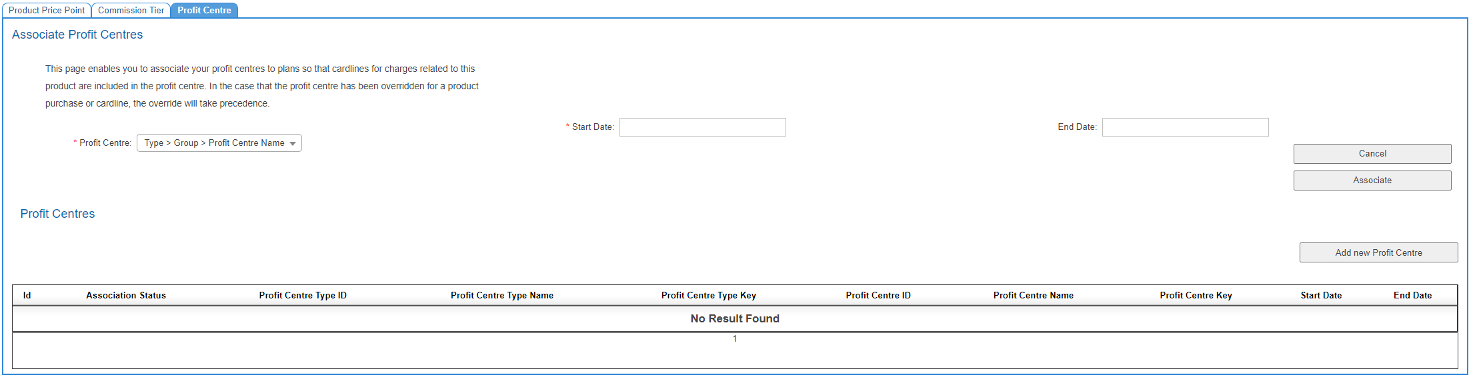Image resolution: width=1469 pixels, height=377 pixels.
Task: Sort by the Id column header
Action: click(x=27, y=295)
